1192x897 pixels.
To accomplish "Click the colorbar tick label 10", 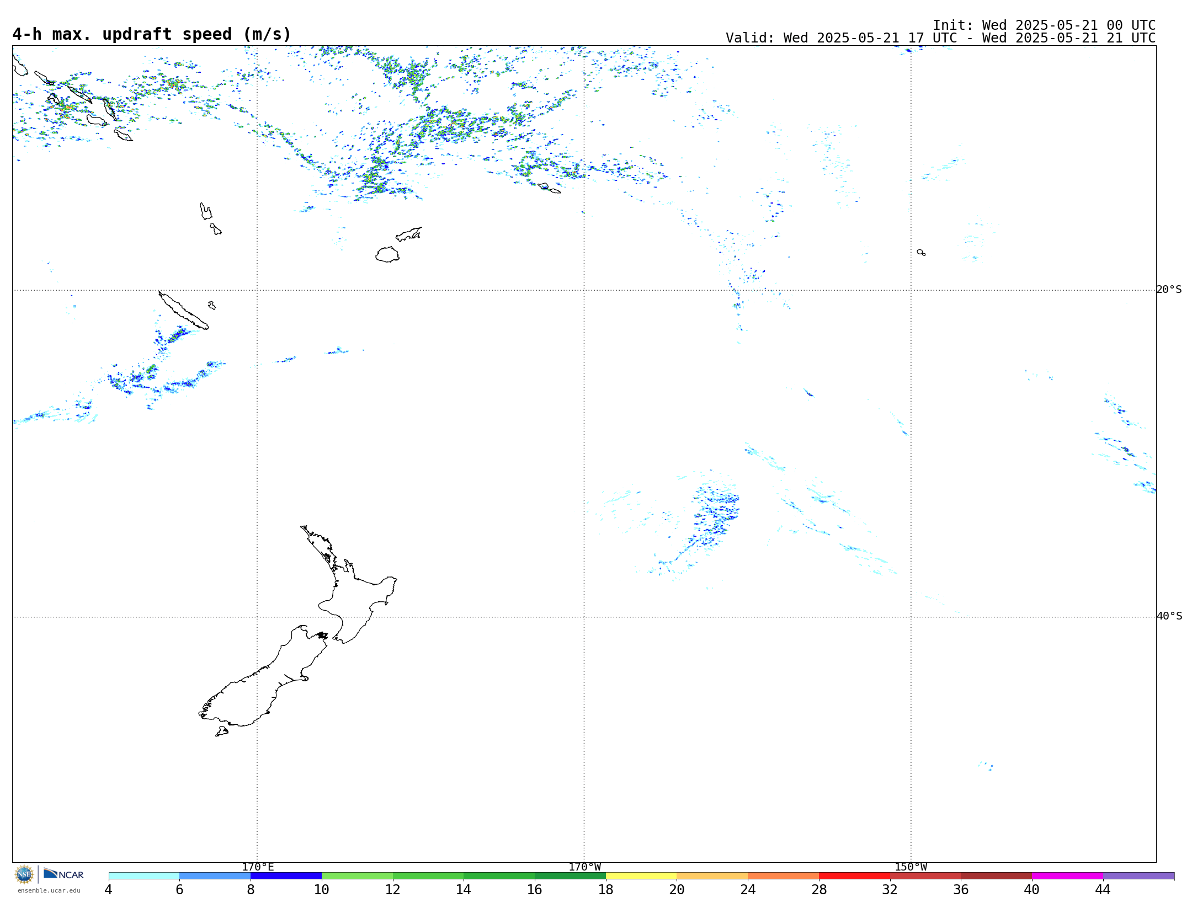I will [x=322, y=889].
